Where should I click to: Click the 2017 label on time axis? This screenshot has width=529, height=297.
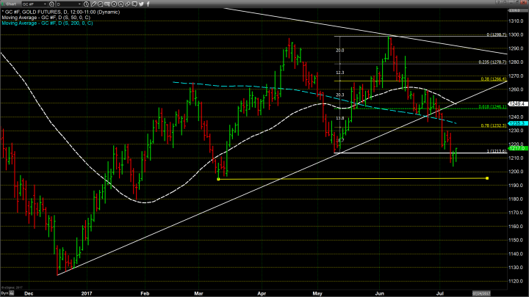pyautogui.click(x=87, y=293)
